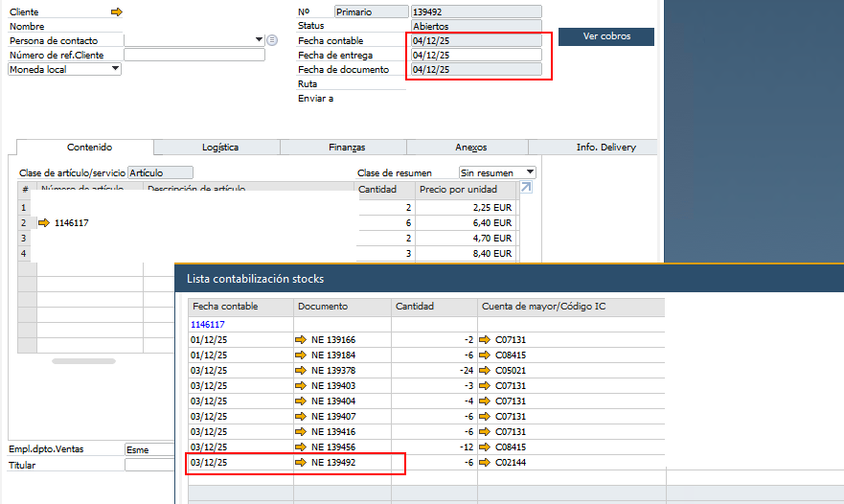Open the contact person details icon
The width and height of the screenshot is (844, 504).
pos(272,40)
